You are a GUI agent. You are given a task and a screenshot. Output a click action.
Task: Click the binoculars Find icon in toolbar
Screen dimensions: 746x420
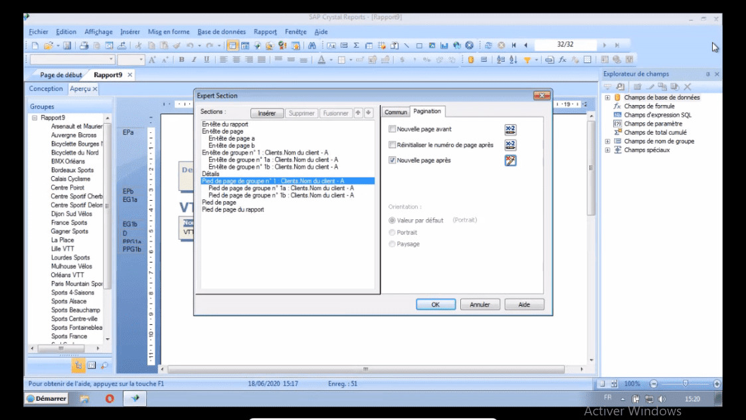[x=312, y=46]
